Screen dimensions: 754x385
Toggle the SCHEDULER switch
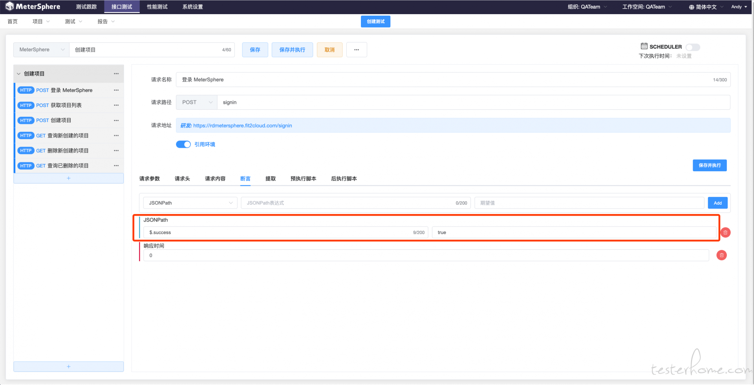point(693,47)
